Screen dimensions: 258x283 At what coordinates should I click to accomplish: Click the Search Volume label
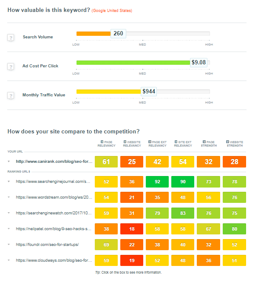tap(38, 37)
